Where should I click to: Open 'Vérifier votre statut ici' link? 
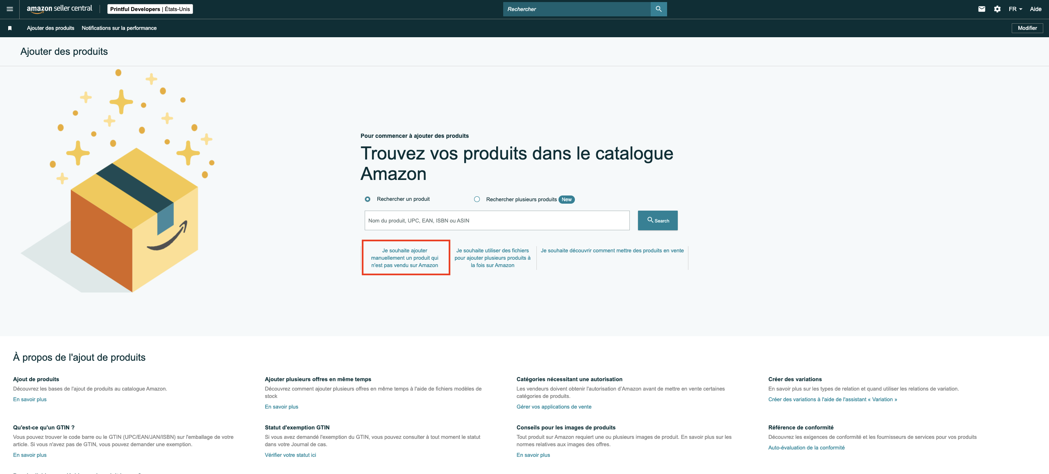tap(291, 455)
